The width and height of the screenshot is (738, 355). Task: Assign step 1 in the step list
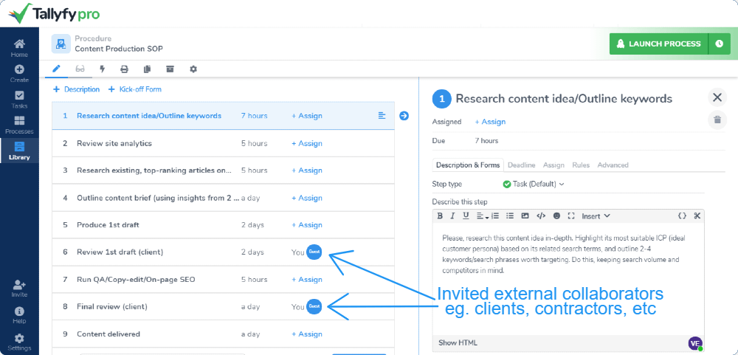pos(307,116)
